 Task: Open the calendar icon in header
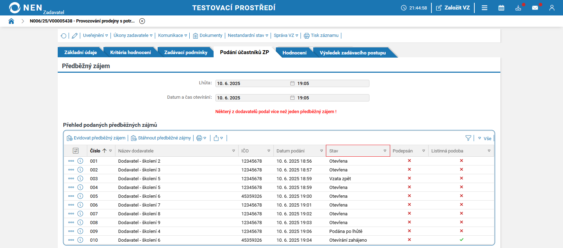501,8
